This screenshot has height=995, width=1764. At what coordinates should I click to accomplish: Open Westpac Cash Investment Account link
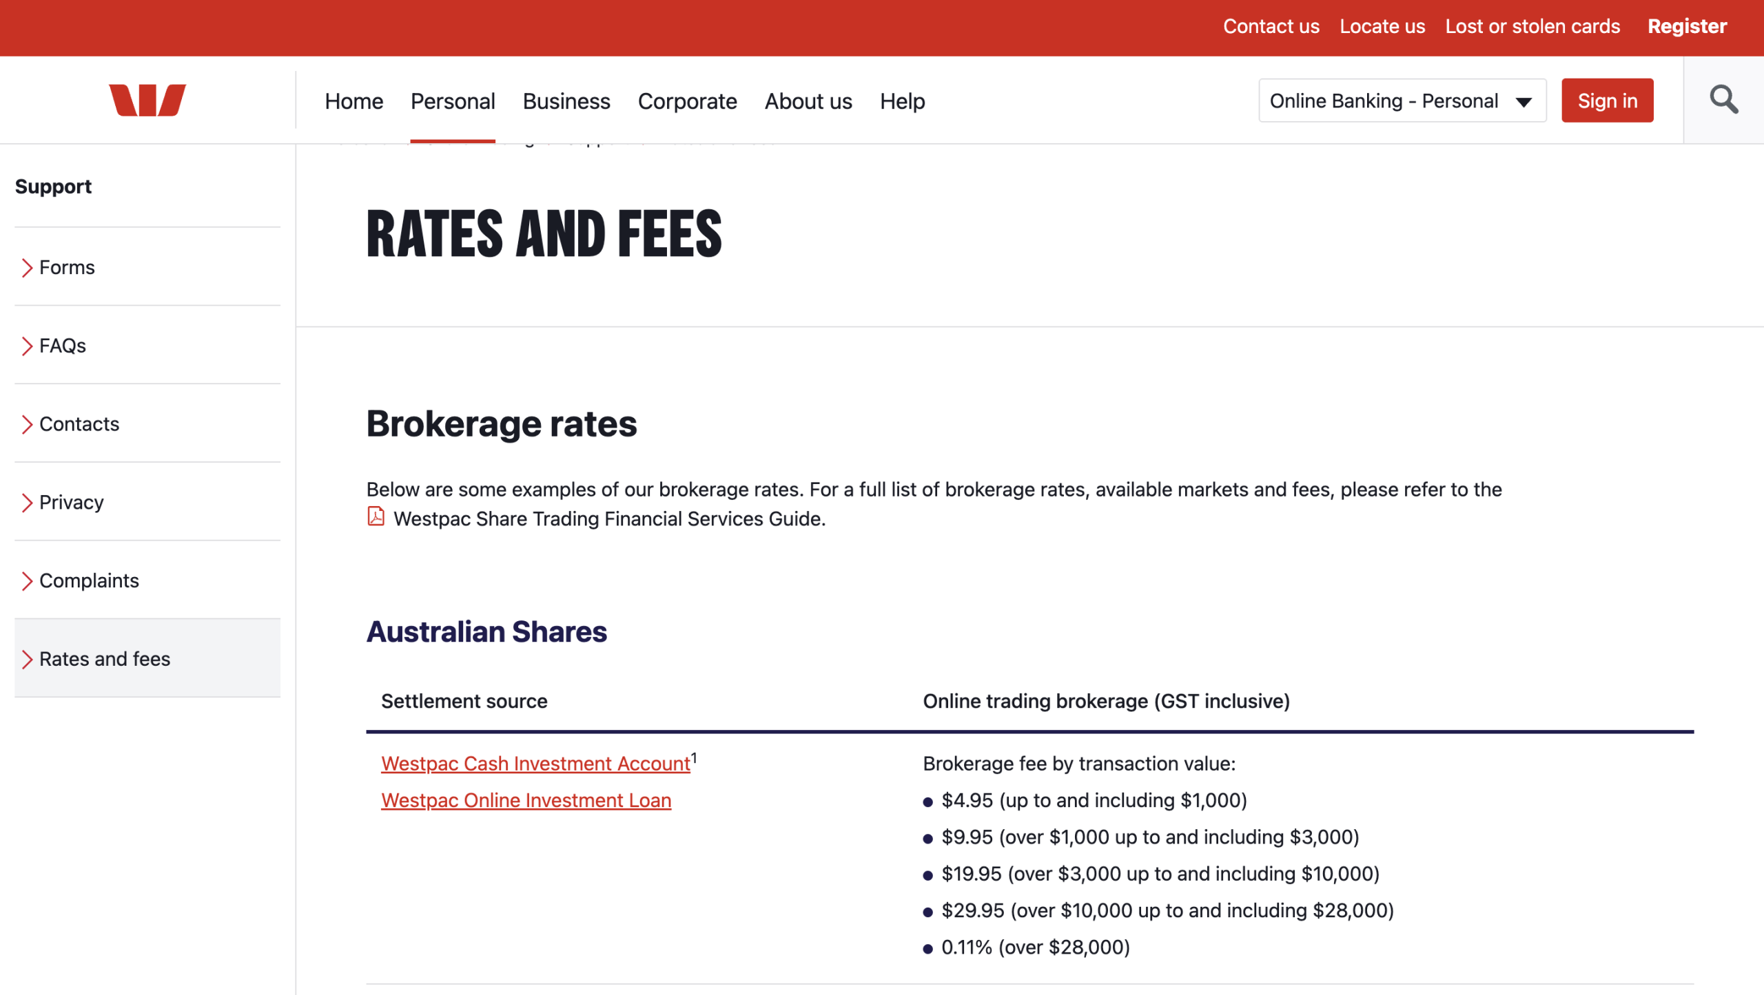(x=535, y=764)
